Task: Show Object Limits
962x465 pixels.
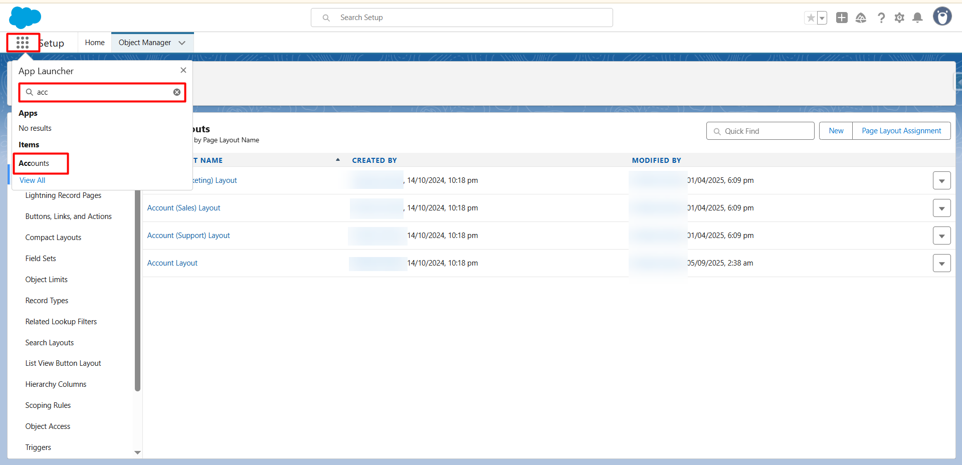Action: click(x=46, y=280)
